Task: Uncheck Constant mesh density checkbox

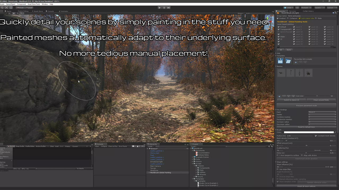Action: pyautogui.click(x=316, y=136)
